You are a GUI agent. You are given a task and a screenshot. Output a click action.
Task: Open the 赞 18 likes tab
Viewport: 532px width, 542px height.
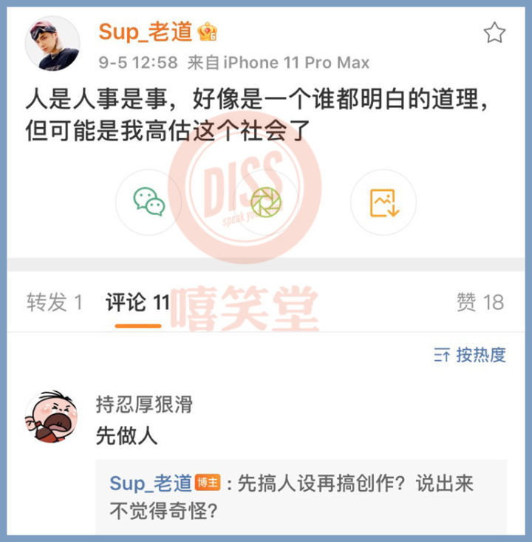click(x=480, y=302)
